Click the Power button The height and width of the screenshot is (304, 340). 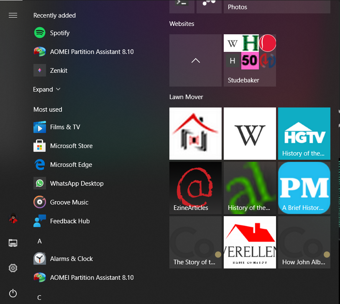point(13,294)
